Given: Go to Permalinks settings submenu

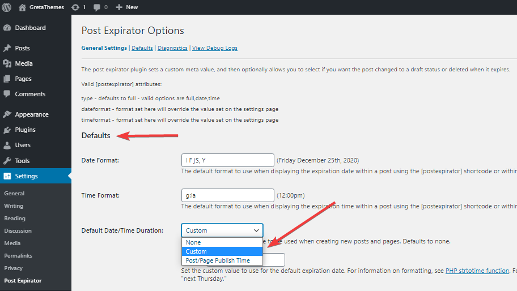Looking at the screenshot, I should click(x=18, y=256).
